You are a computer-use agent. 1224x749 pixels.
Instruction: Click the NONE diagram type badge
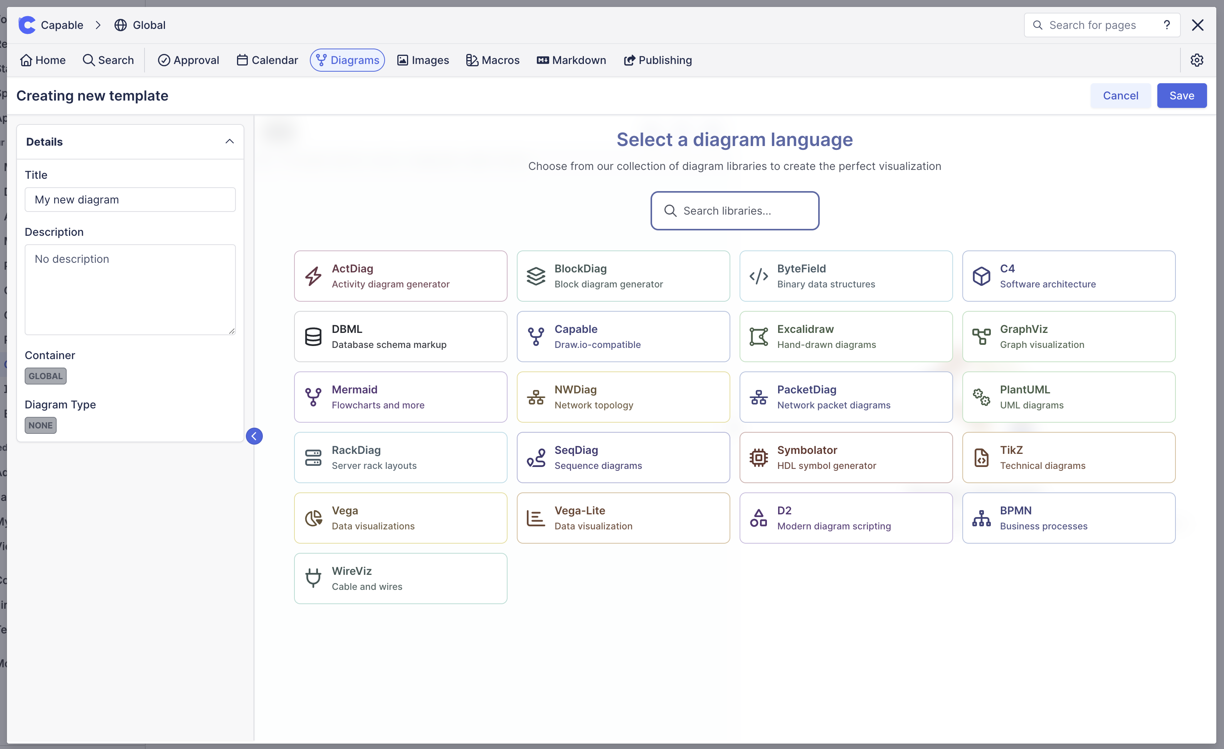click(40, 425)
